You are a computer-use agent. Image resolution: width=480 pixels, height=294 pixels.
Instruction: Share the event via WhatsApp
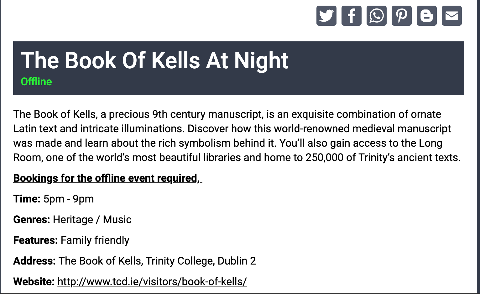pyautogui.click(x=377, y=16)
